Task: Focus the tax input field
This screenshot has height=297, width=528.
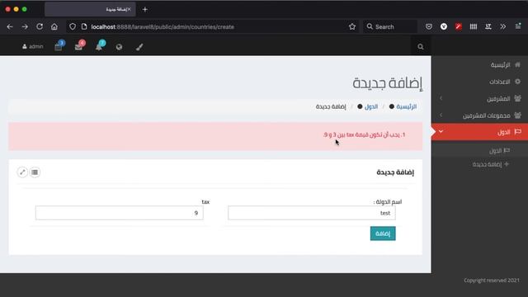Action: [119, 213]
